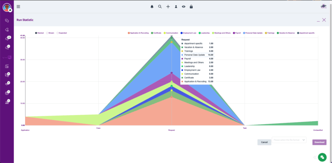Open the person profile icon in top bar
This screenshot has height=163, width=332.
pos(176,7)
